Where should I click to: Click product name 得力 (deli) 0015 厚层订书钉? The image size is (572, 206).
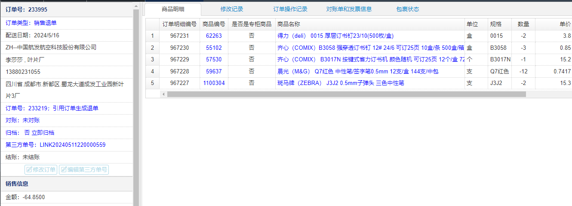[x=335, y=36]
